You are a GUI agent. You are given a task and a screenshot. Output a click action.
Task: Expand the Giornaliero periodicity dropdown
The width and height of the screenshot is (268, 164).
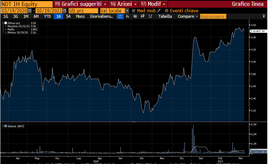pos(103,17)
